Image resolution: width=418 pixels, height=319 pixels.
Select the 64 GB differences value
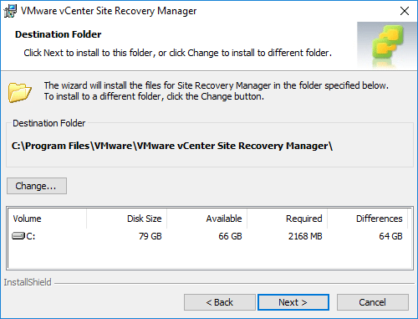pyautogui.click(x=390, y=236)
